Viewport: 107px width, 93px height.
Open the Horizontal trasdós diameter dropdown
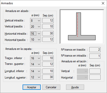[x=36, y=40]
